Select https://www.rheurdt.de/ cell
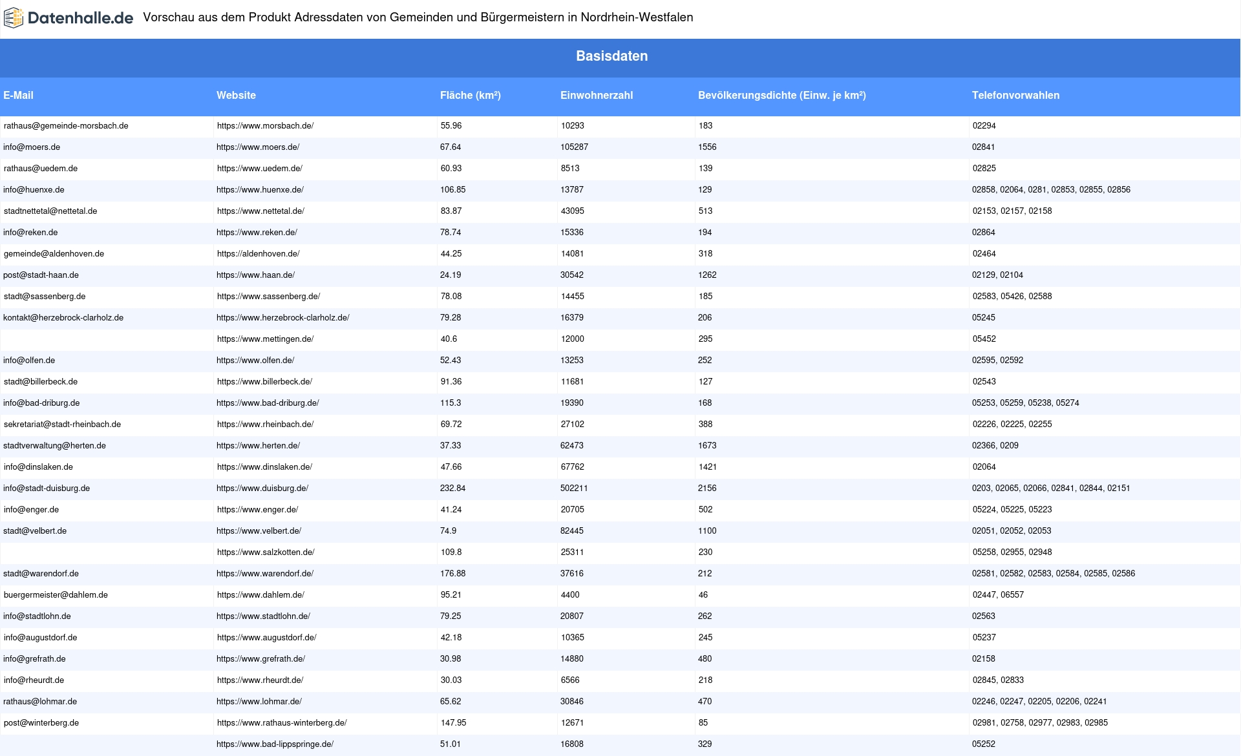 click(x=260, y=680)
